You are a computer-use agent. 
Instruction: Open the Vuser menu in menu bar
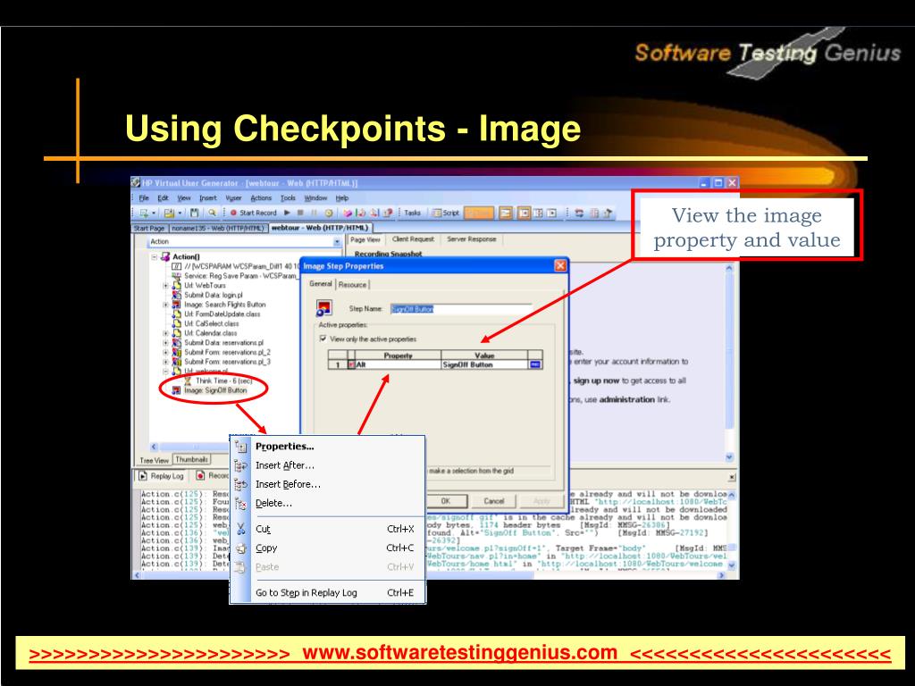pyautogui.click(x=233, y=198)
